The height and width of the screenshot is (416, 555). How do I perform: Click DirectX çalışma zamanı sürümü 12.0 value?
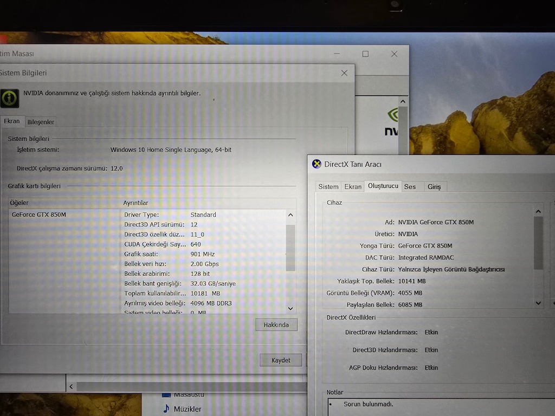coord(117,168)
